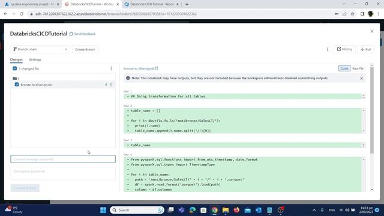Close the DatabricksCICDTutorial browser tab
Viewport: 384px width, 216px height.
point(118,4)
